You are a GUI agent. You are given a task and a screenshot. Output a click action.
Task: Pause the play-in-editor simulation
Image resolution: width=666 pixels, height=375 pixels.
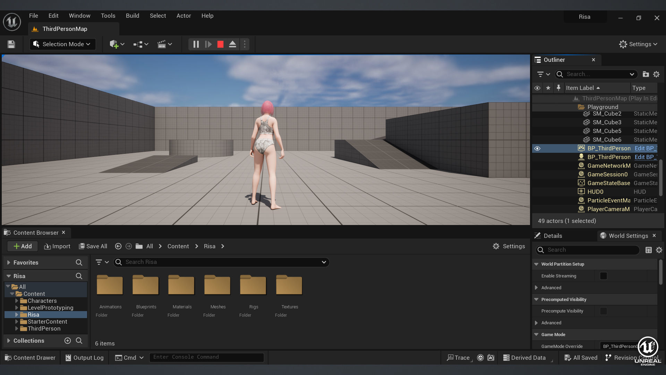[x=196, y=44]
